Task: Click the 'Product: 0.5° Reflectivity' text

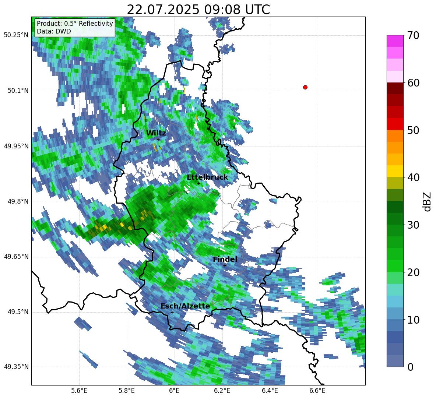Action: coord(75,23)
